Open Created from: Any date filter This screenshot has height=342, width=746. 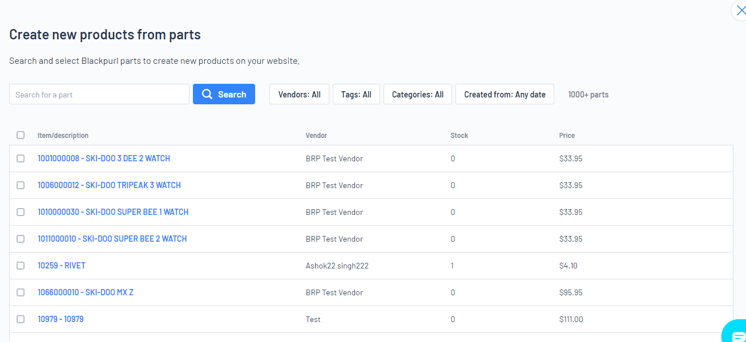[505, 95]
